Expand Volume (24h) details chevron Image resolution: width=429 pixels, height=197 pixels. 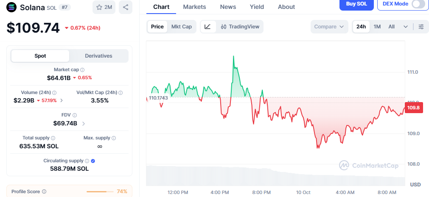click(x=61, y=100)
